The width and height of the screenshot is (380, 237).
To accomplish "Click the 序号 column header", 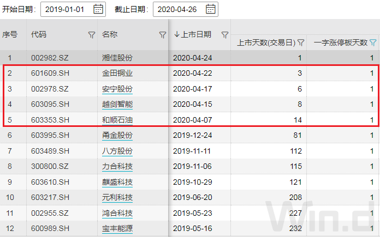I will coord(10,34).
